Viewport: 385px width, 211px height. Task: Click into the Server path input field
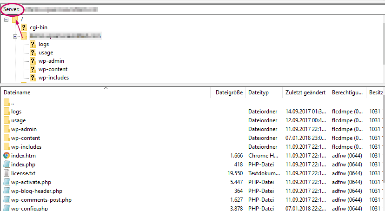[x=186, y=9]
